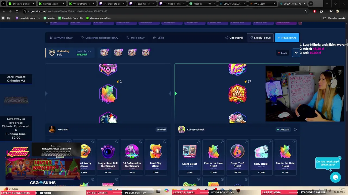This screenshot has height=195, width=348.
Task: Open Codzienne najlepsze bitwy
Action: pyautogui.click(x=100, y=38)
